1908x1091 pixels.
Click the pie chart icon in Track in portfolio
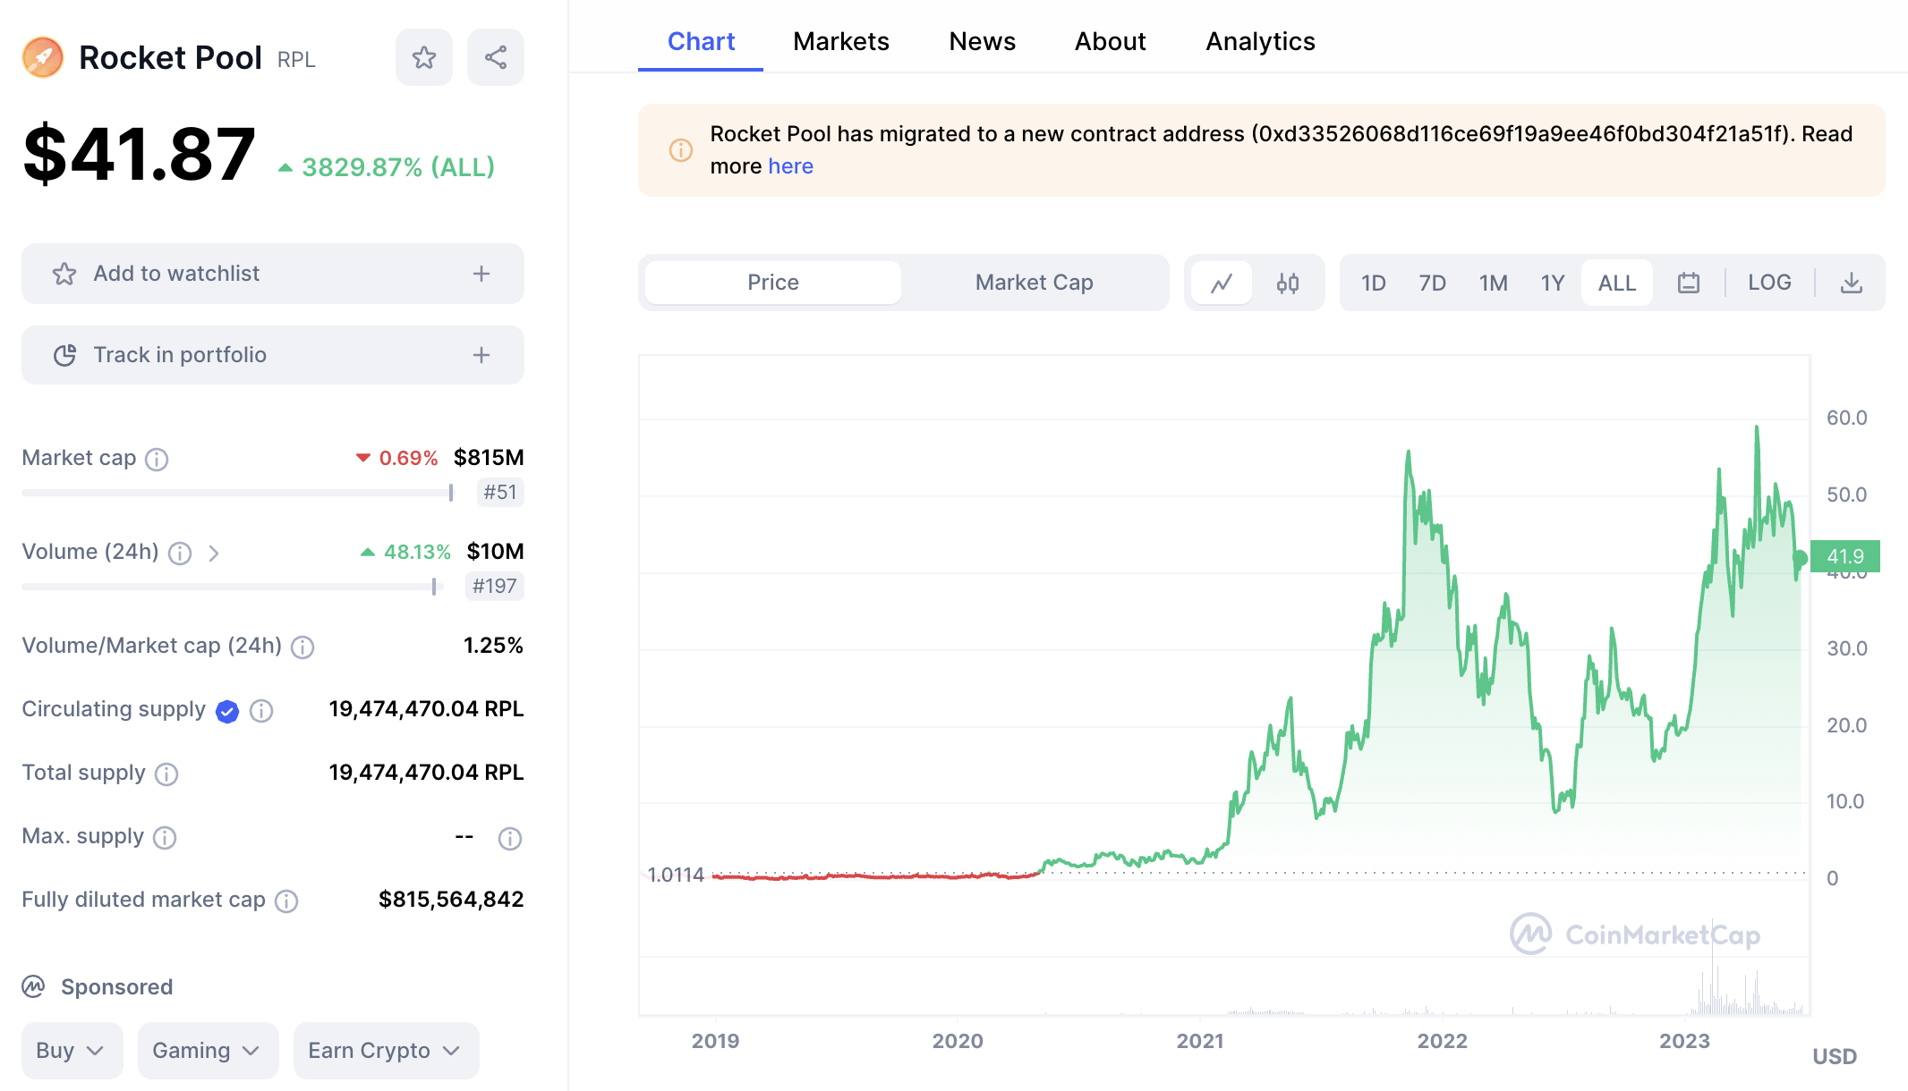coord(64,355)
